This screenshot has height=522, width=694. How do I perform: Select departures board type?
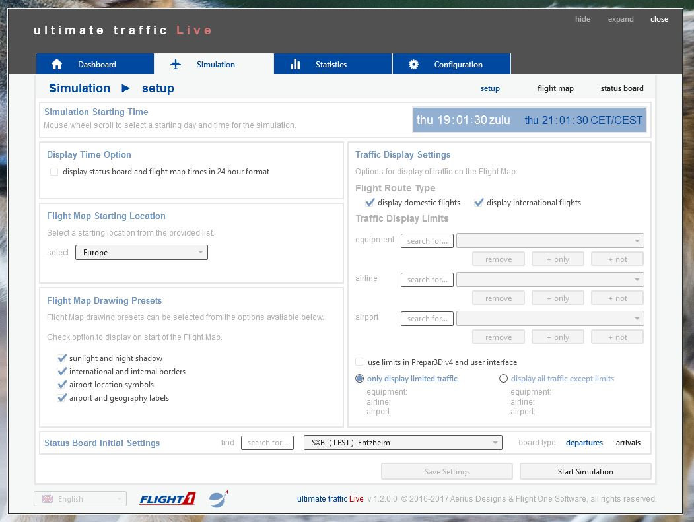pyautogui.click(x=584, y=443)
